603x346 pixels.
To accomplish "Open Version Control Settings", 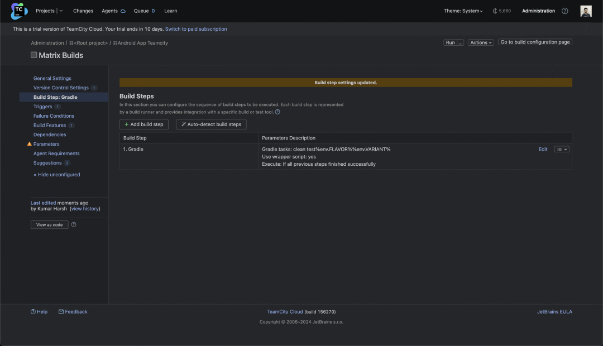I will click(61, 88).
